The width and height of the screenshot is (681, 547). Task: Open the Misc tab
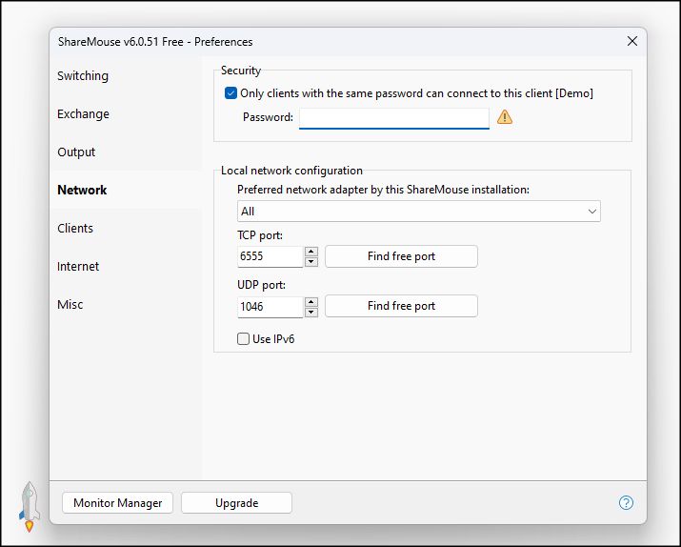[x=70, y=305]
